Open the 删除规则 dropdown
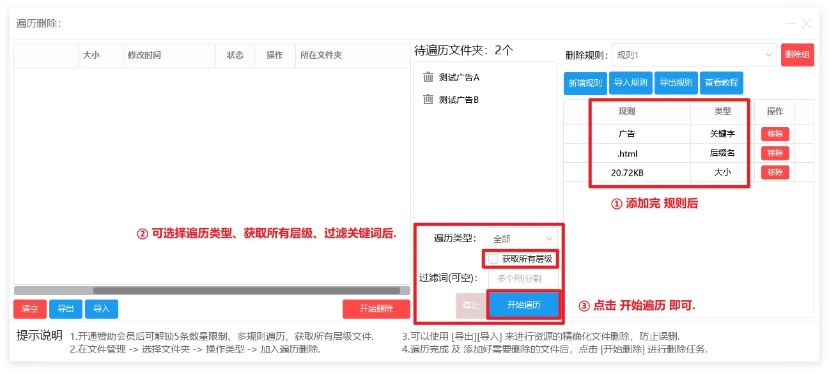The height and width of the screenshot is (373, 829). tap(693, 56)
